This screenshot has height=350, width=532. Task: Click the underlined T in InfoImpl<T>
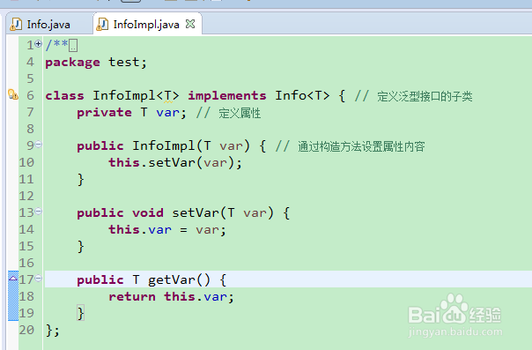168,96
